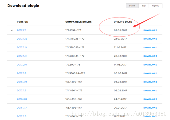Switch to the nightly tab

156,6
